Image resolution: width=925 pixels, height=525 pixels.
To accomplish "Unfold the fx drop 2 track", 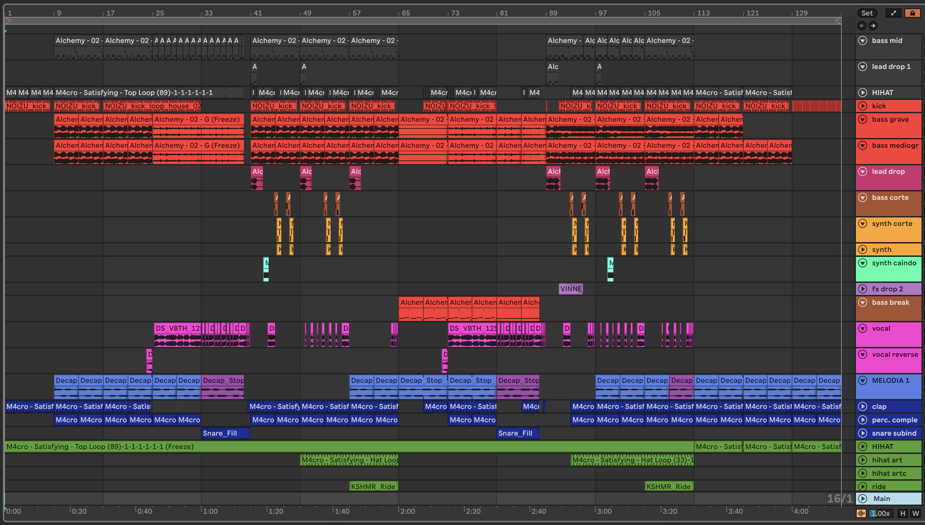I will coord(863,289).
